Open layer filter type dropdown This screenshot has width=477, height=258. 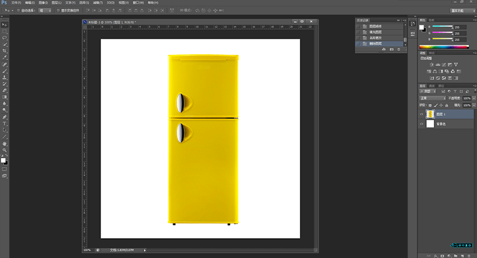click(x=428, y=91)
